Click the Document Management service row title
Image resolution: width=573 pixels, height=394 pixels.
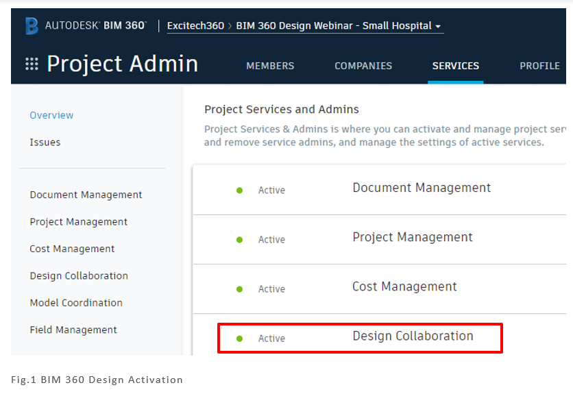[x=422, y=188]
